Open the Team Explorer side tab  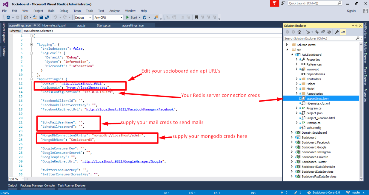pos(365,76)
